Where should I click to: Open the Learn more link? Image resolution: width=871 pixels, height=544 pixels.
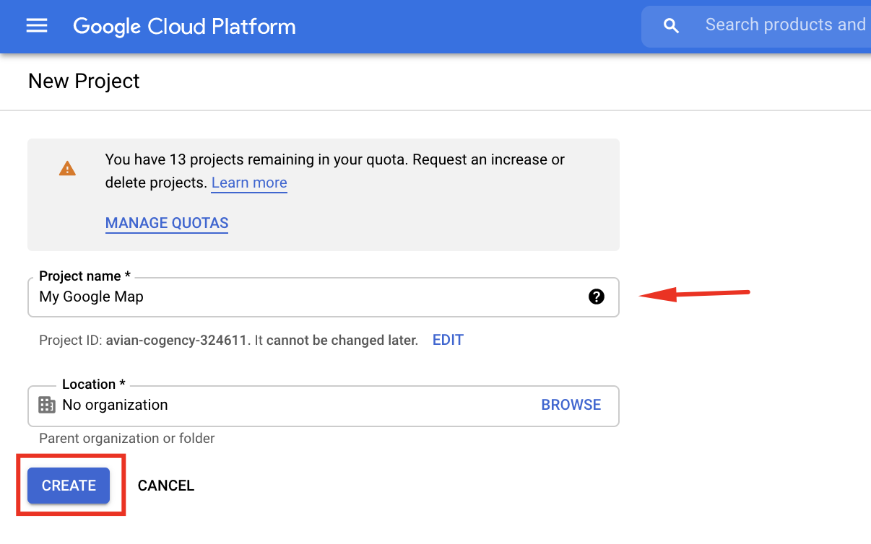pyautogui.click(x=249, y=183)
